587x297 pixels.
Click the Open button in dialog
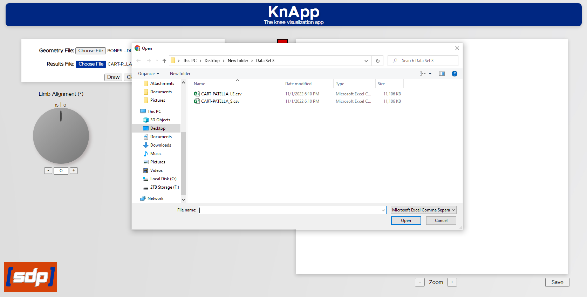(406, 221)
